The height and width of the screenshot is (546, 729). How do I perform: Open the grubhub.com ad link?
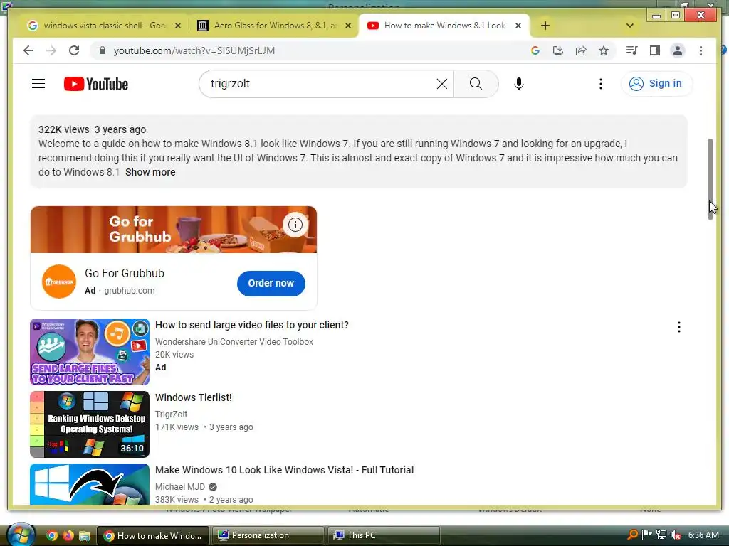(130, 291)
